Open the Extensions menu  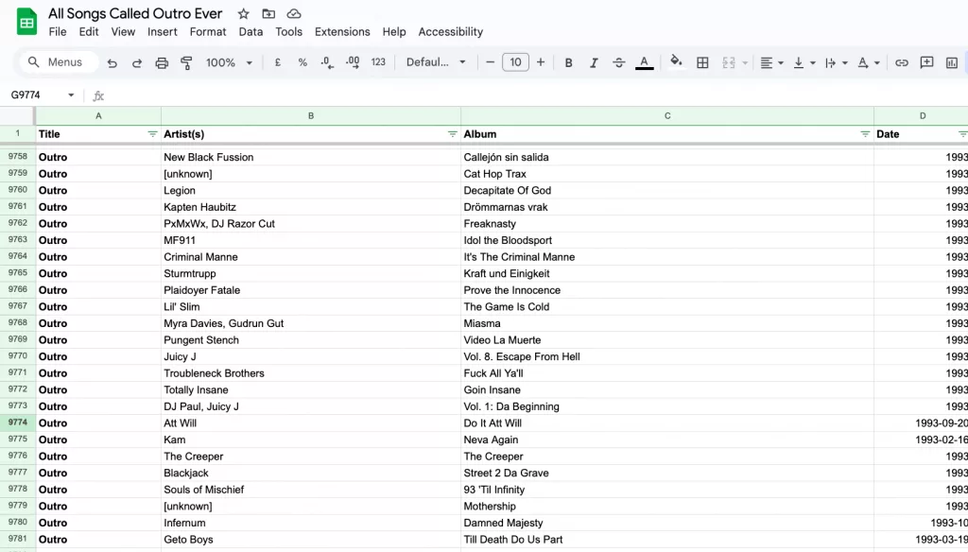342,31
